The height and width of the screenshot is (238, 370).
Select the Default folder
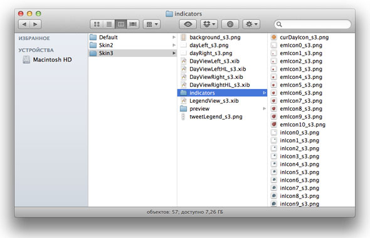pos(132,37)
